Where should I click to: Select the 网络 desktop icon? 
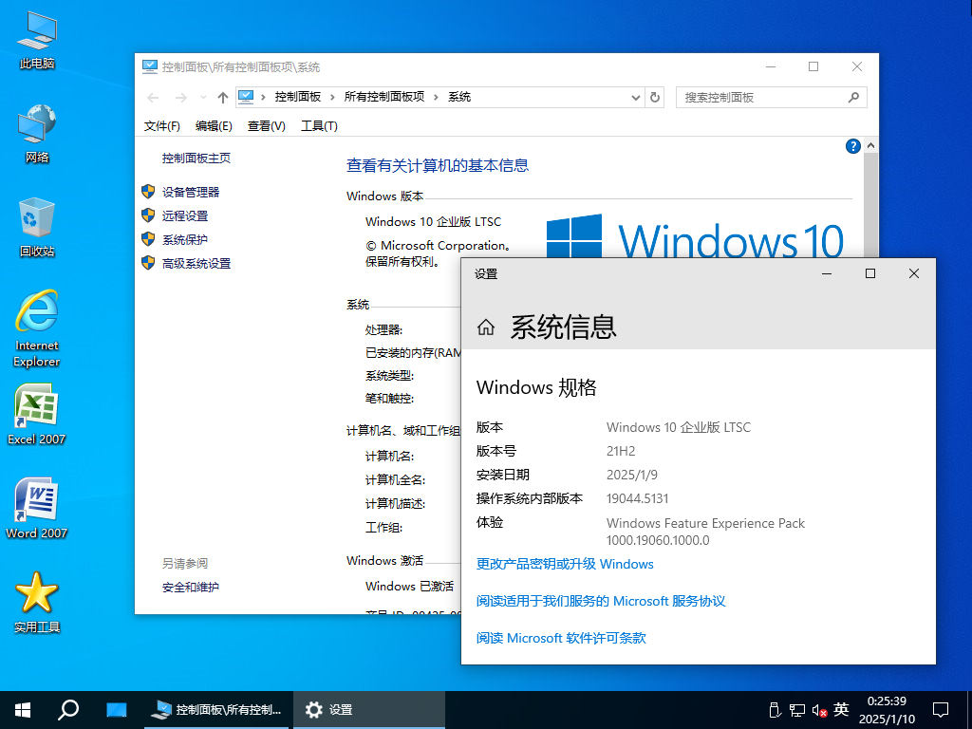37,134
